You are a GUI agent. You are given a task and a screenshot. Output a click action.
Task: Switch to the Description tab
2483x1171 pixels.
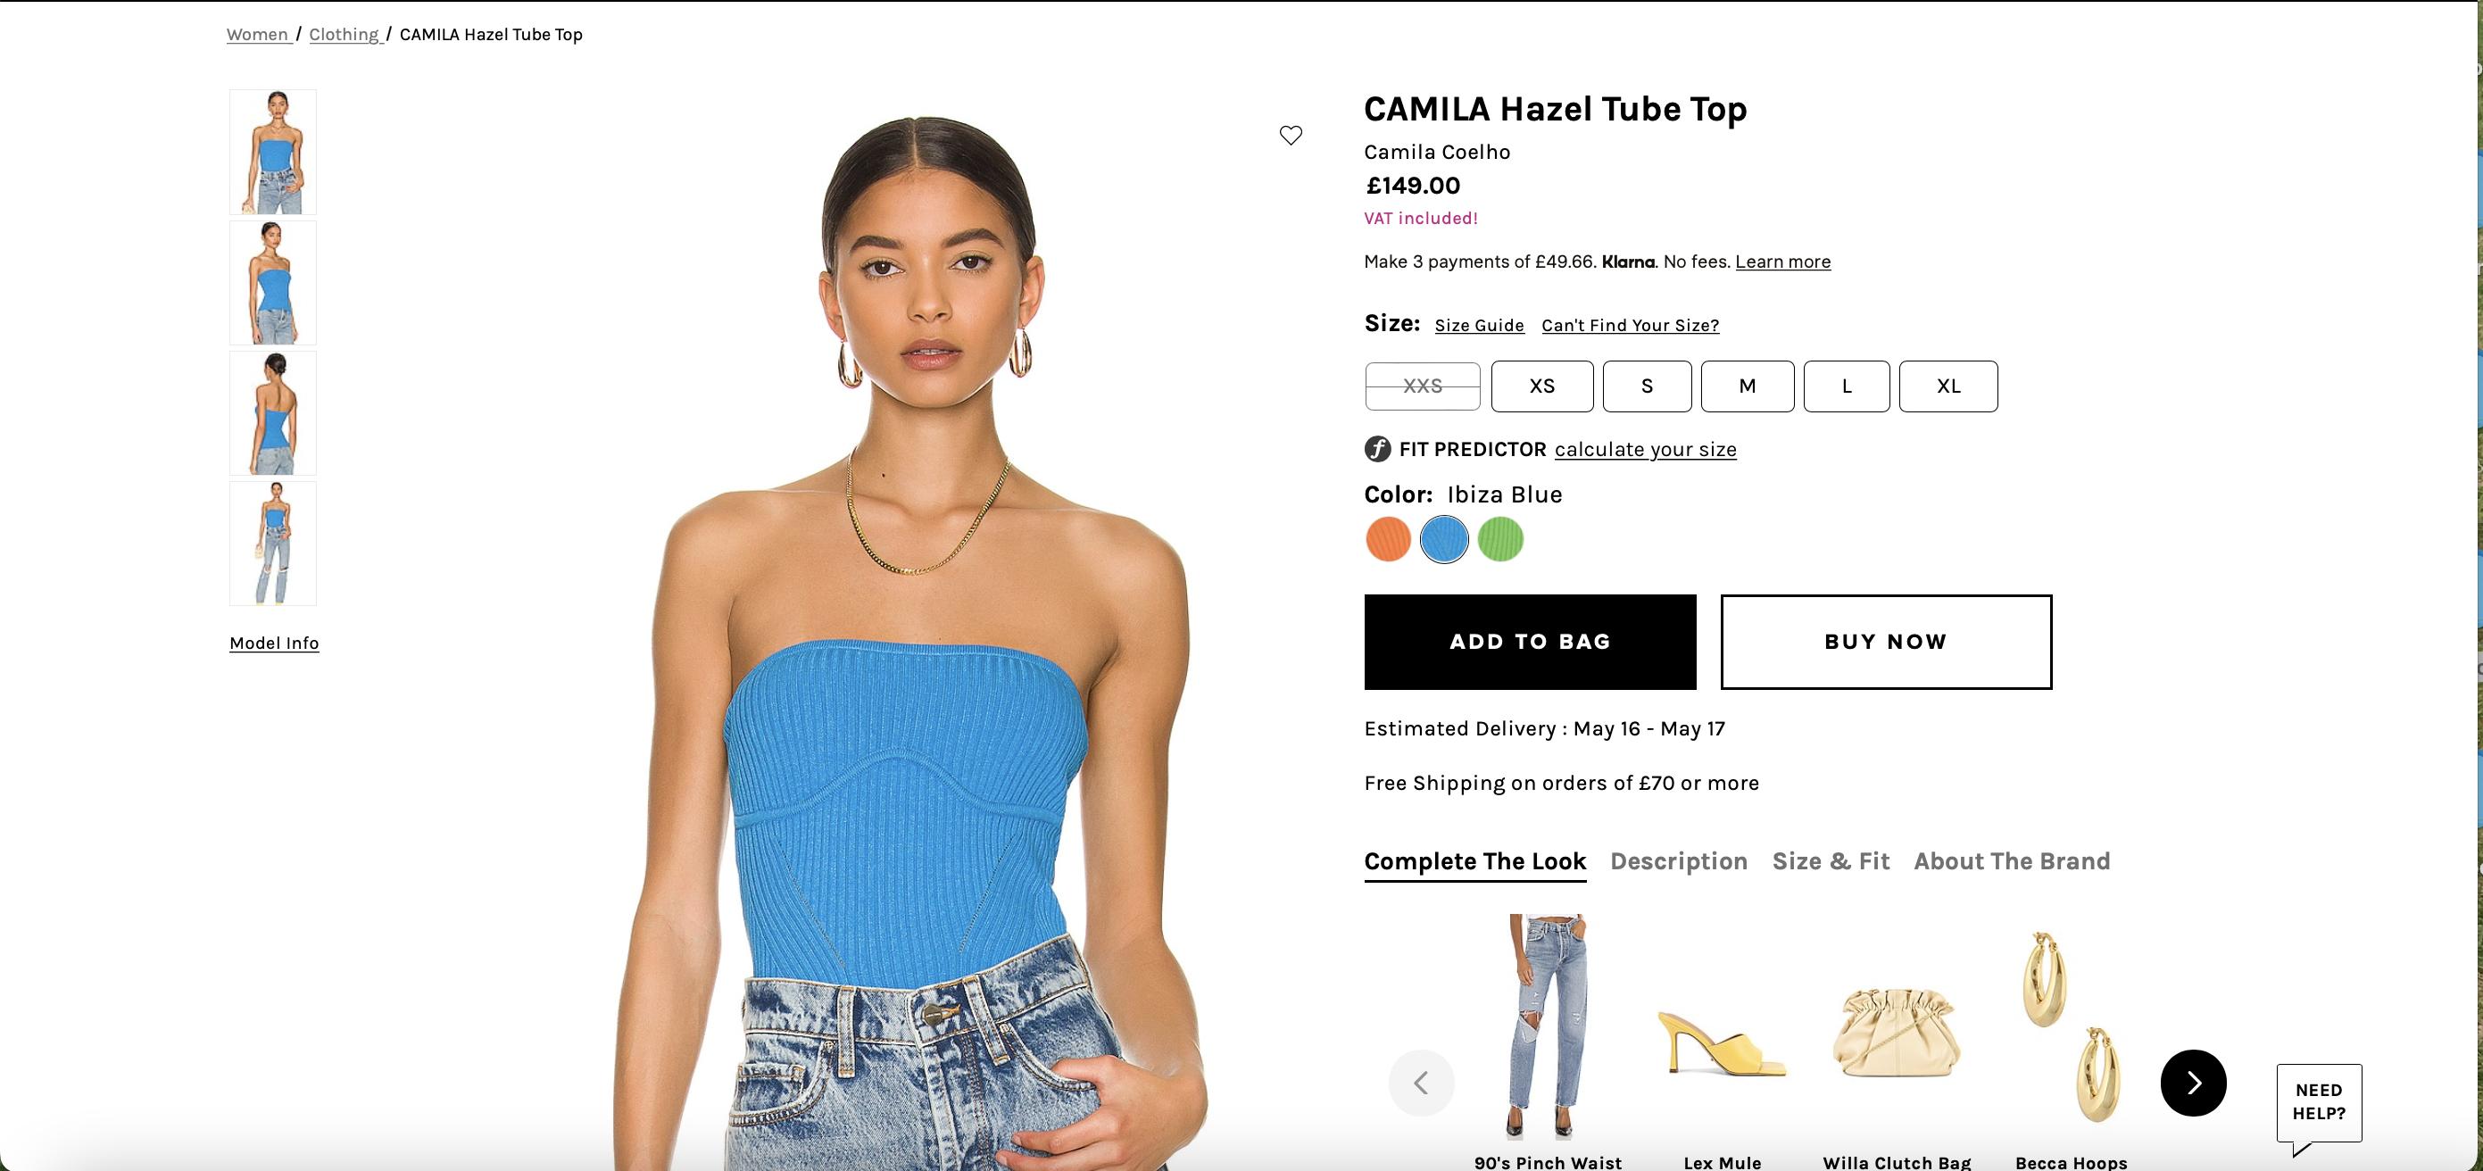pyautogui.click(x=1678, y=861)
